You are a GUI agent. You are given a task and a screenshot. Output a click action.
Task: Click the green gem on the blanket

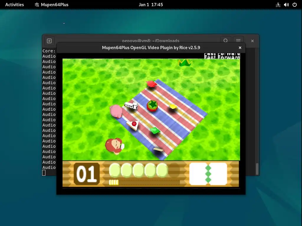pyautogui.click(x=155, y=131)
